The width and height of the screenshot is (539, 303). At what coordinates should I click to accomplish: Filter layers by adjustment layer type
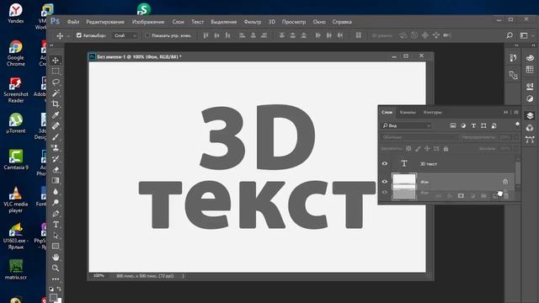tap(463, 125)
